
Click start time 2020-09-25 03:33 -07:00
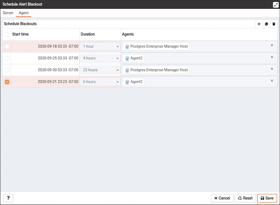(58, 58)
